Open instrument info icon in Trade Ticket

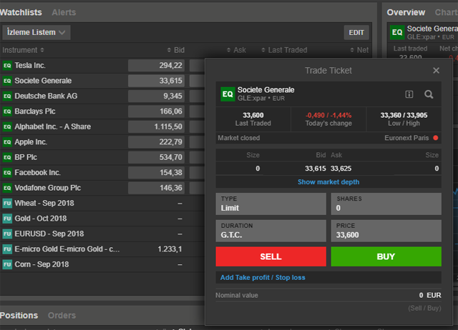(409, 94)
